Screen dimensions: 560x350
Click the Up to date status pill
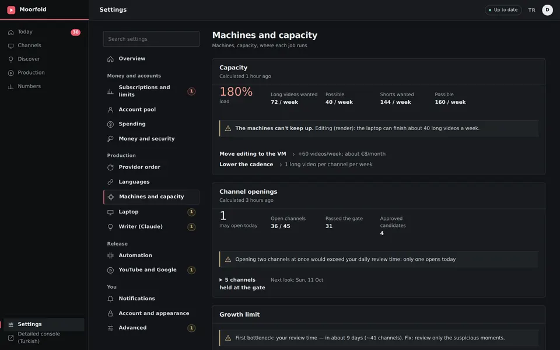(503, 10)
